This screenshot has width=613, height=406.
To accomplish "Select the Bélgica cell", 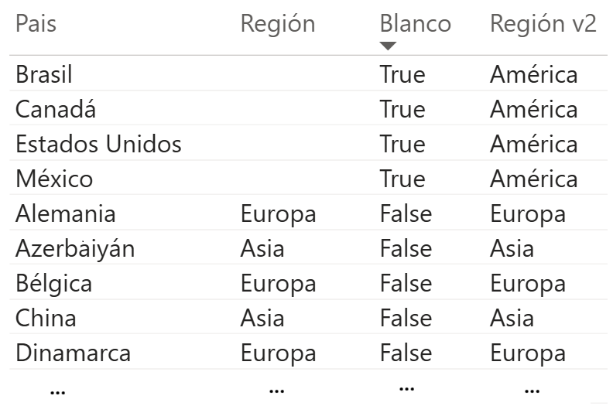I will point(53,284).
